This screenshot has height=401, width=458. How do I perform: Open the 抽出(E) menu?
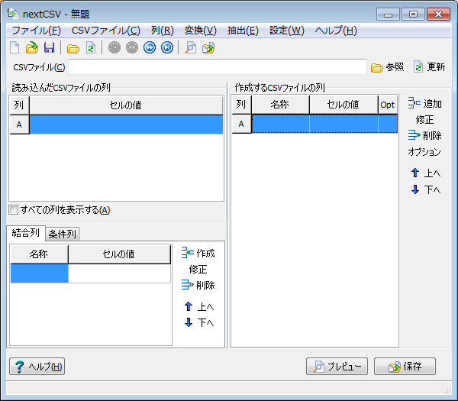pyautogui.click(x=243, y=31)
